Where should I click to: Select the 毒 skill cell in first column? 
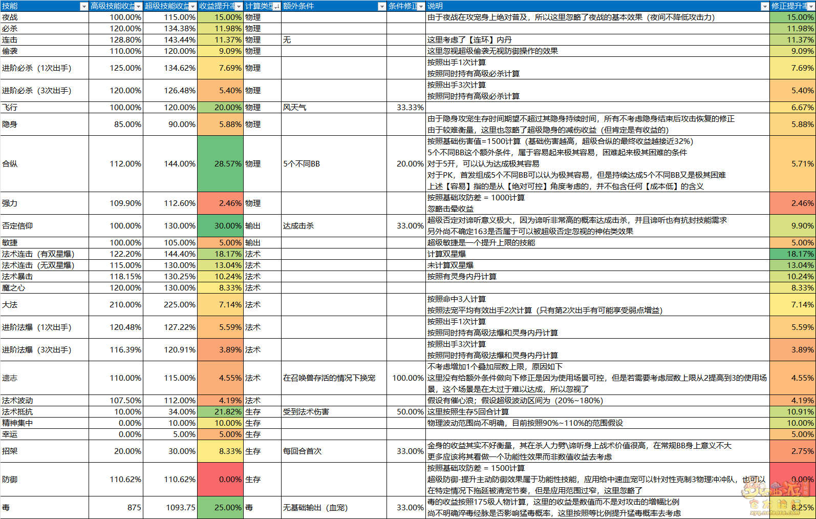[45, 508]
